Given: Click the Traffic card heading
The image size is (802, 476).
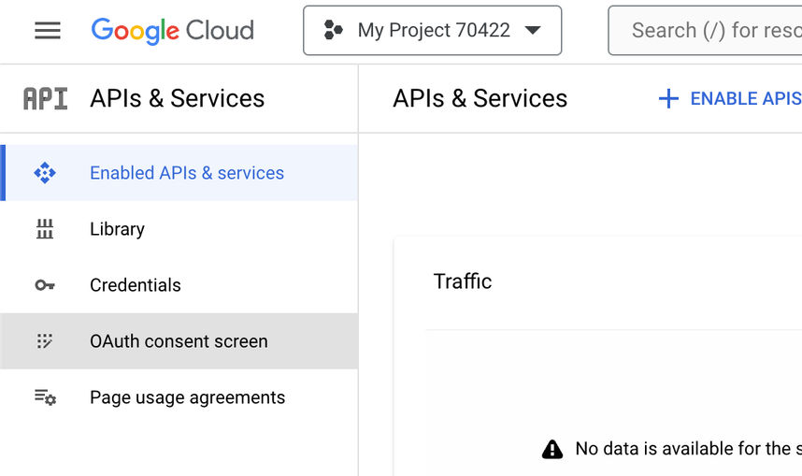Looking at the screenshot, I should click(x=463, y=281).
